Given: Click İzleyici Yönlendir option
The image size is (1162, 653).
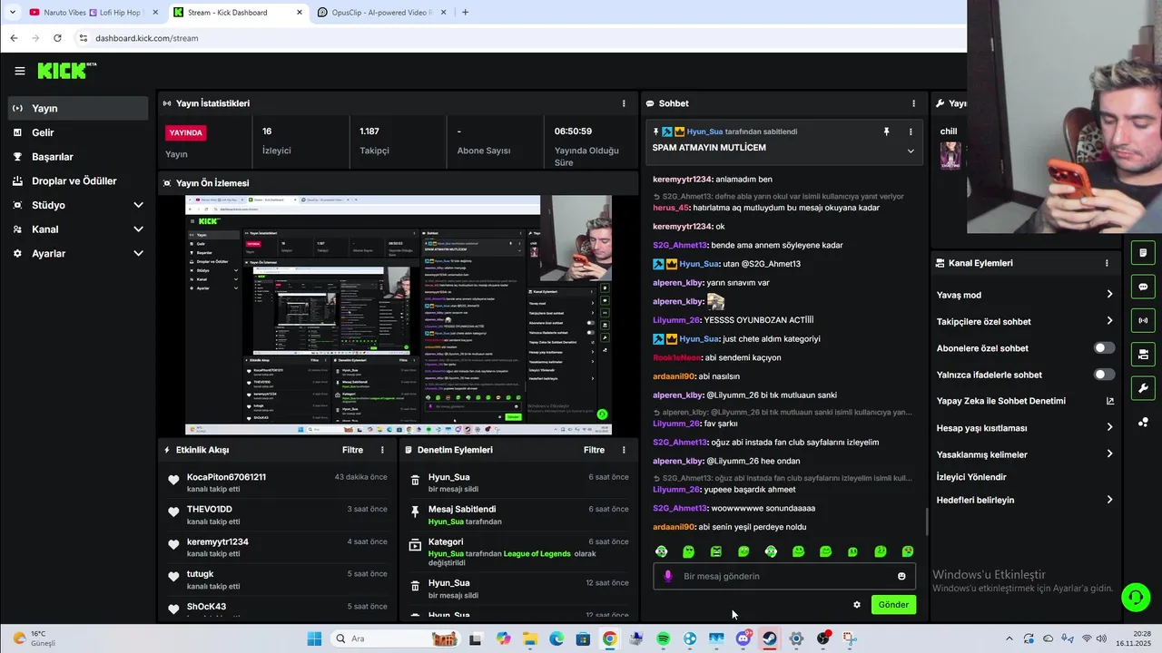Looking at the screenshot, I should pyautogui.click(x=971, y=477).
